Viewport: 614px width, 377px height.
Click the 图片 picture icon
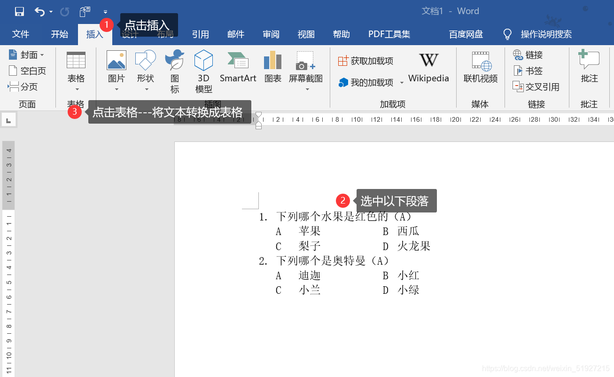(x=117, y=60)
